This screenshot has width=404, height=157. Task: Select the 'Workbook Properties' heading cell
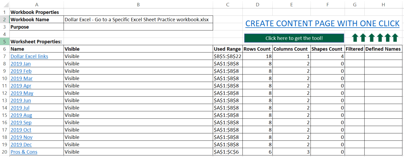click(x=37, y=12)
